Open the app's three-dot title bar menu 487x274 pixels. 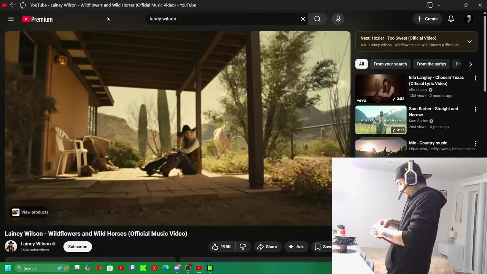pyautogui.click(x=440, y=5)
